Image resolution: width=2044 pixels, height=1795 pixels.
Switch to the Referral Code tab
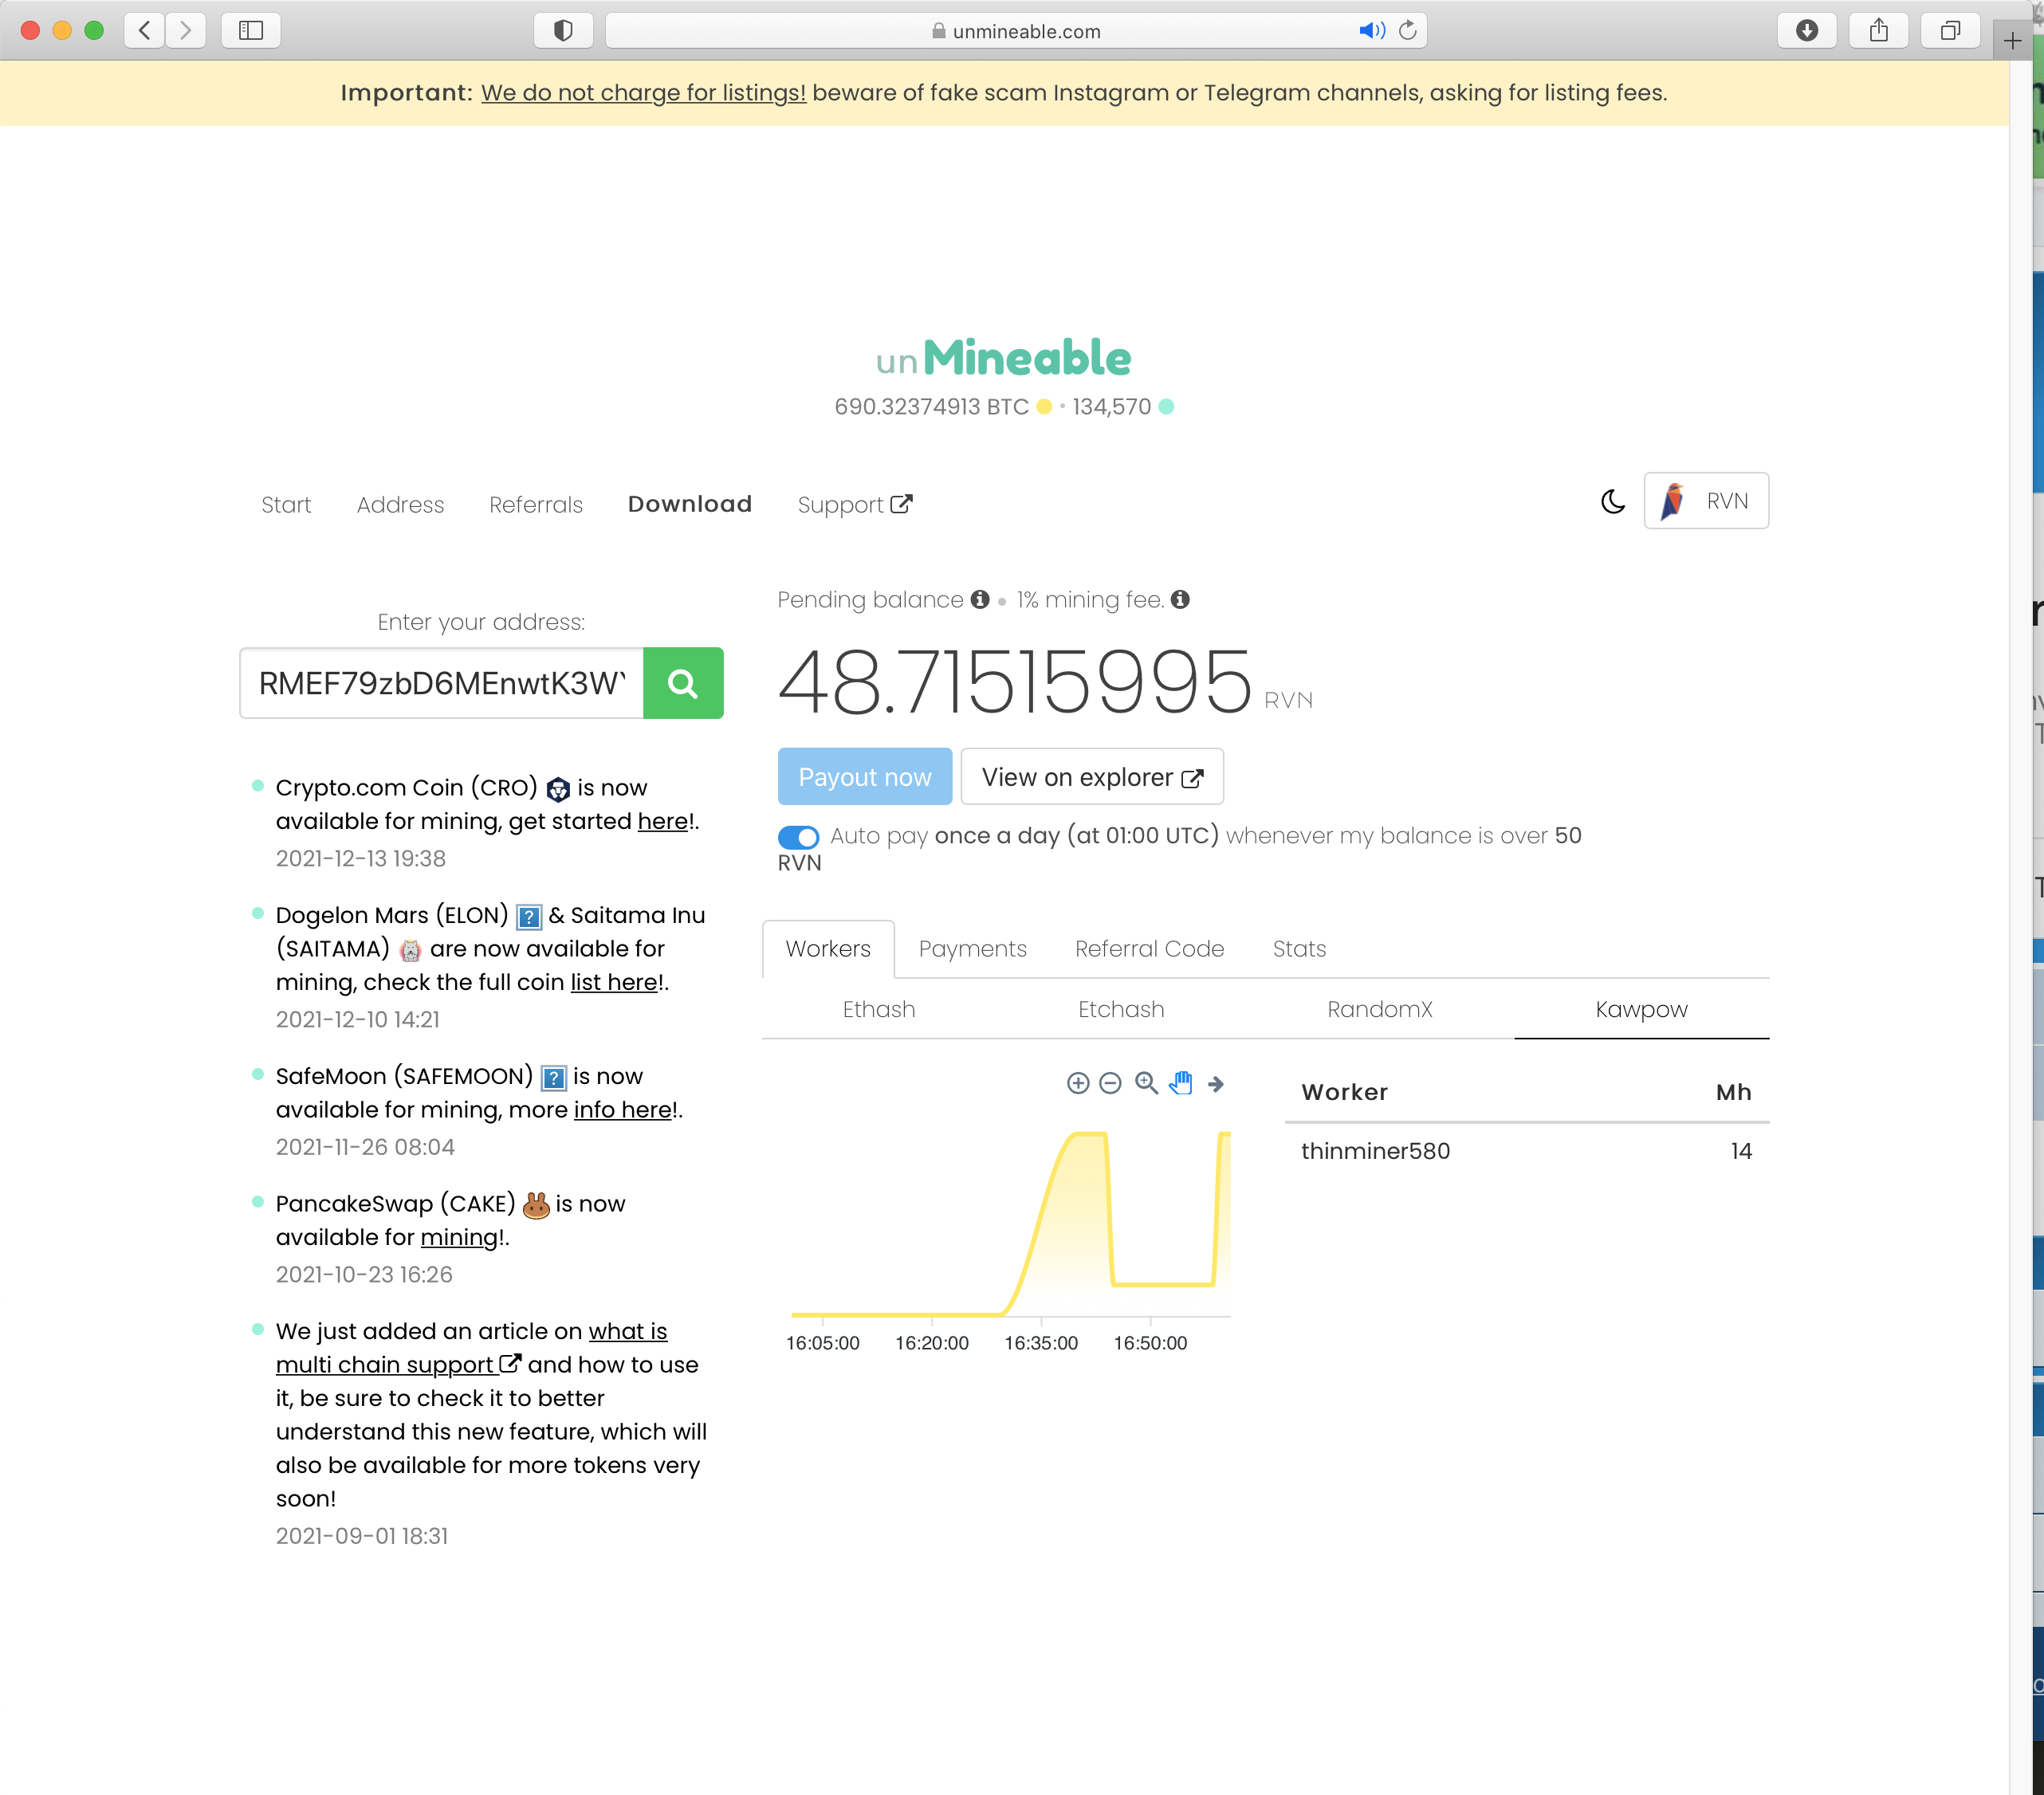pyautogui.click(x=1149, y=949)
